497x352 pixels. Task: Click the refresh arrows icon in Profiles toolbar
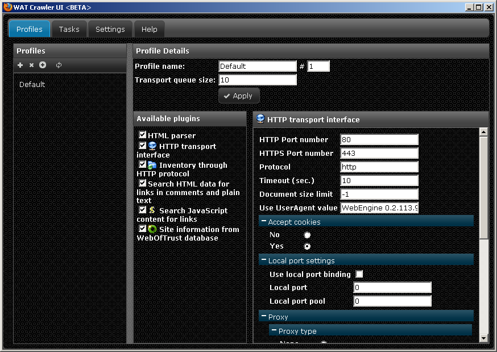(59, 65)
